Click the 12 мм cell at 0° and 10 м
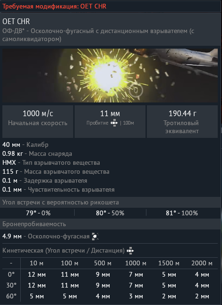The image size is (222, 305). click(x=37, y=274)
